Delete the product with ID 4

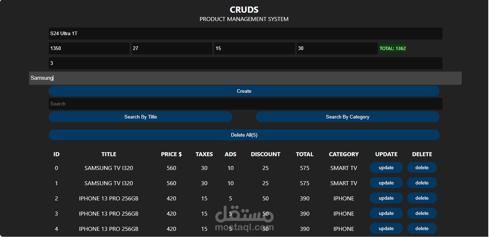pyautogui.click(x=422, y=228)
